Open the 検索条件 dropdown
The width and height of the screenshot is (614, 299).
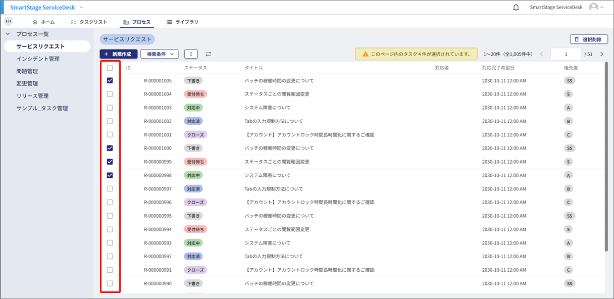[160, 54]
